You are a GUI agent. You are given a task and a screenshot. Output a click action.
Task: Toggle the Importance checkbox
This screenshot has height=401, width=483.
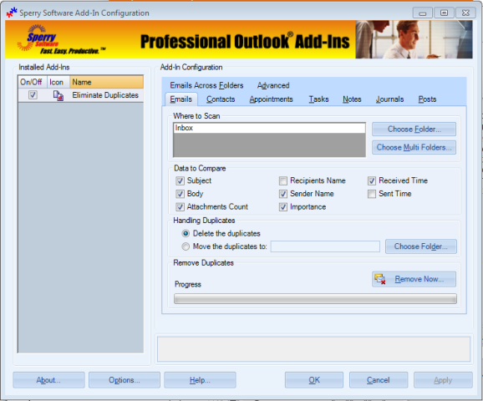pyautogui.click(x=283, y=207)
